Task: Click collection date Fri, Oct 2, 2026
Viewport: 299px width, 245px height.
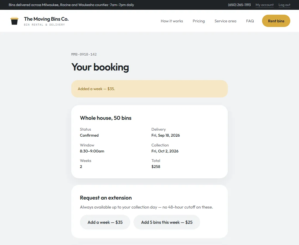Action: coord(165,151)
